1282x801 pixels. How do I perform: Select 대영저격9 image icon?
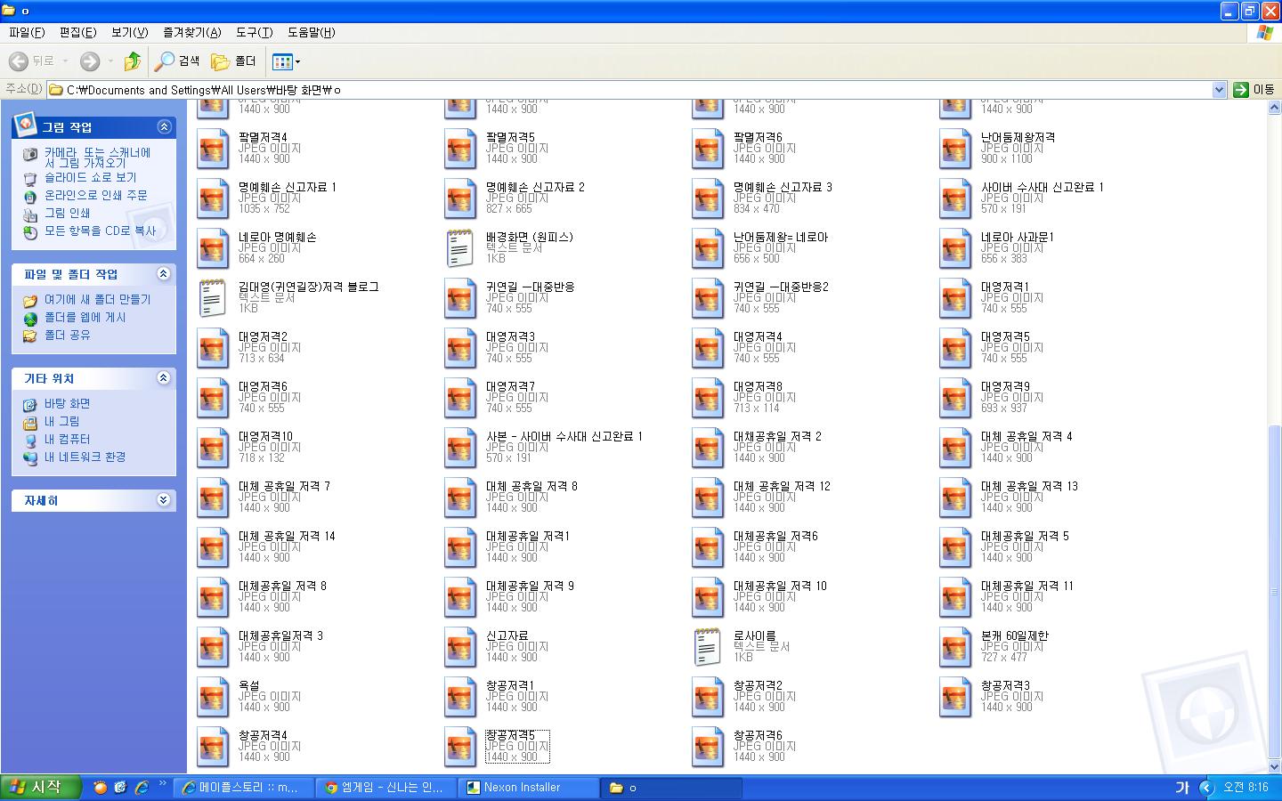pos(955,398)
